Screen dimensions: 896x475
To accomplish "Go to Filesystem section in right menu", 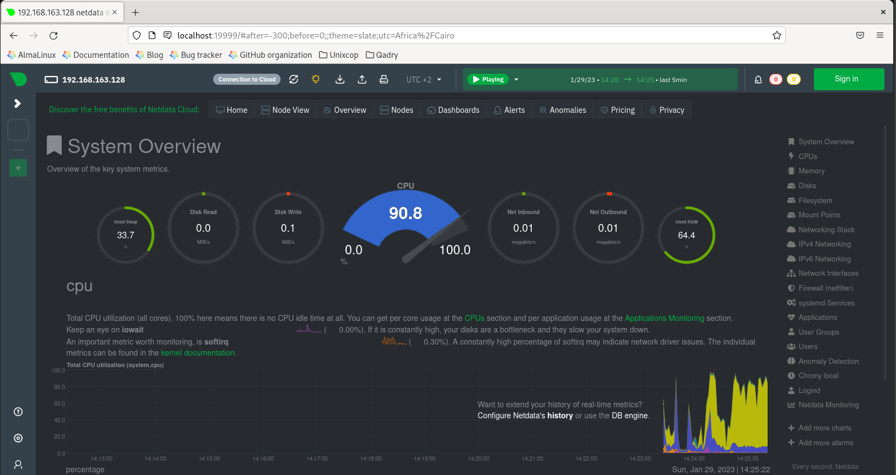I will [810, 201].
